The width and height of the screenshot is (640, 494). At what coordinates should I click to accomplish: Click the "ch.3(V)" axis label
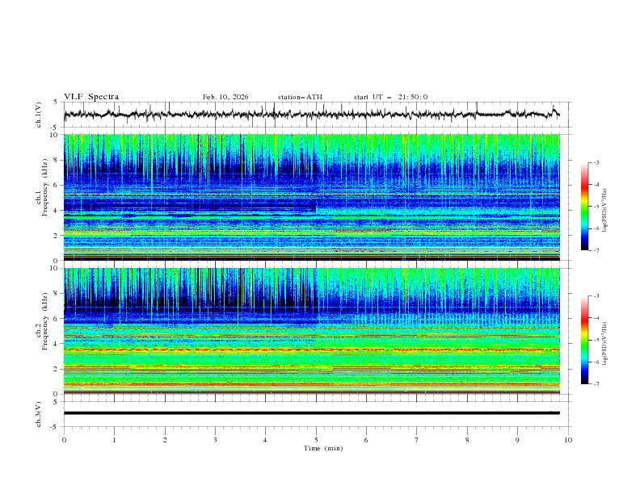pyautogui.click(x=39, y=414)
